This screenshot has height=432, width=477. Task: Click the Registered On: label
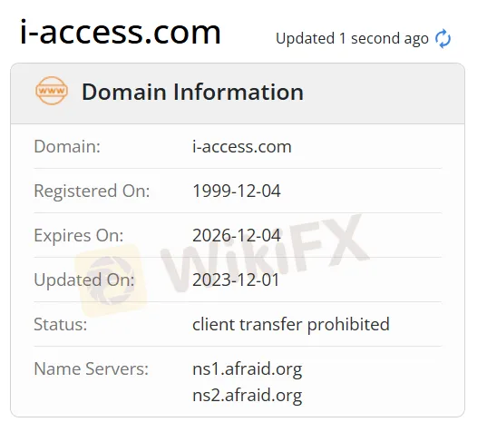click(92, 191)
